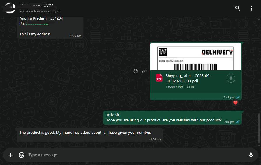The image size is (261, 165).
Task: Download the Shipping_Label PDF file
Action: 231,78
